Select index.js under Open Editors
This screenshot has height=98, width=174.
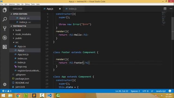tap(25, 22)
